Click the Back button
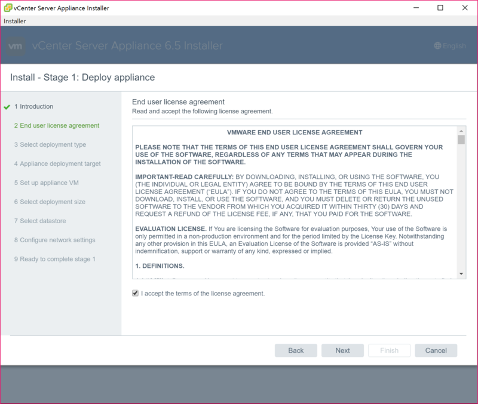Viewport: 478px width, 404px height. (296, 350)
